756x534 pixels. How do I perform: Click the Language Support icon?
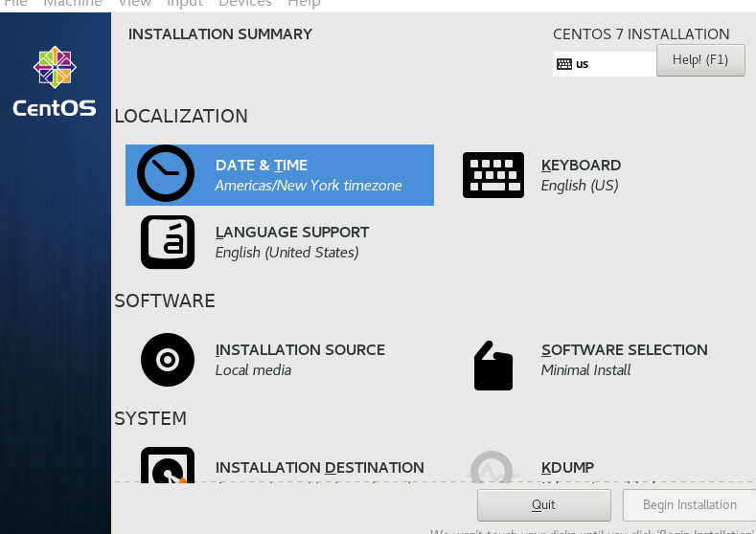tap(168, 242)
